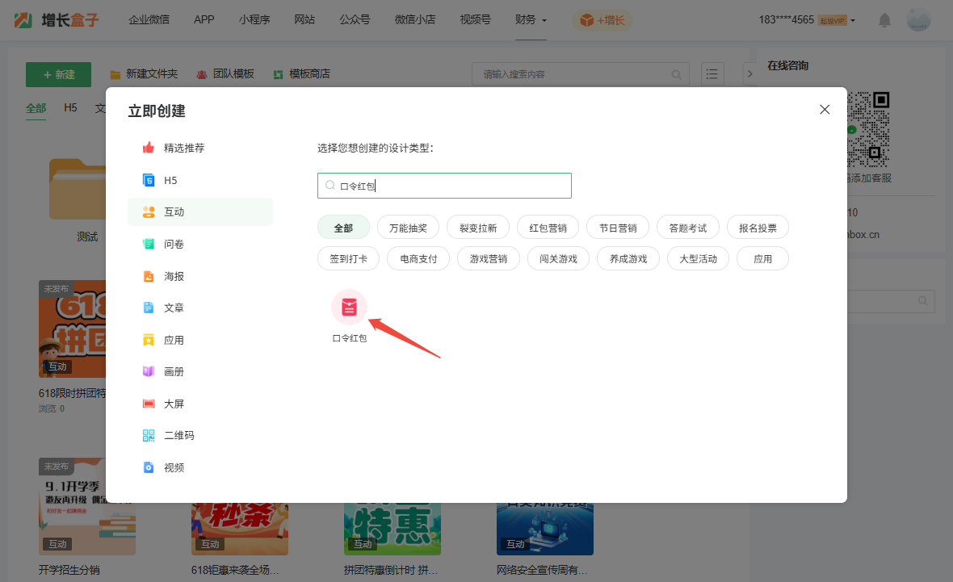Expand the right-arrow panel toggle

[749, 74]
